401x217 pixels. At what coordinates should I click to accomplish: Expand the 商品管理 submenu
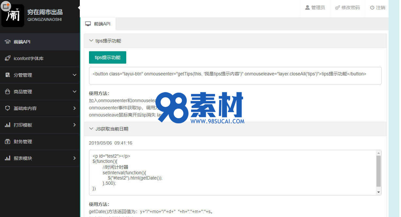point(74,92)
